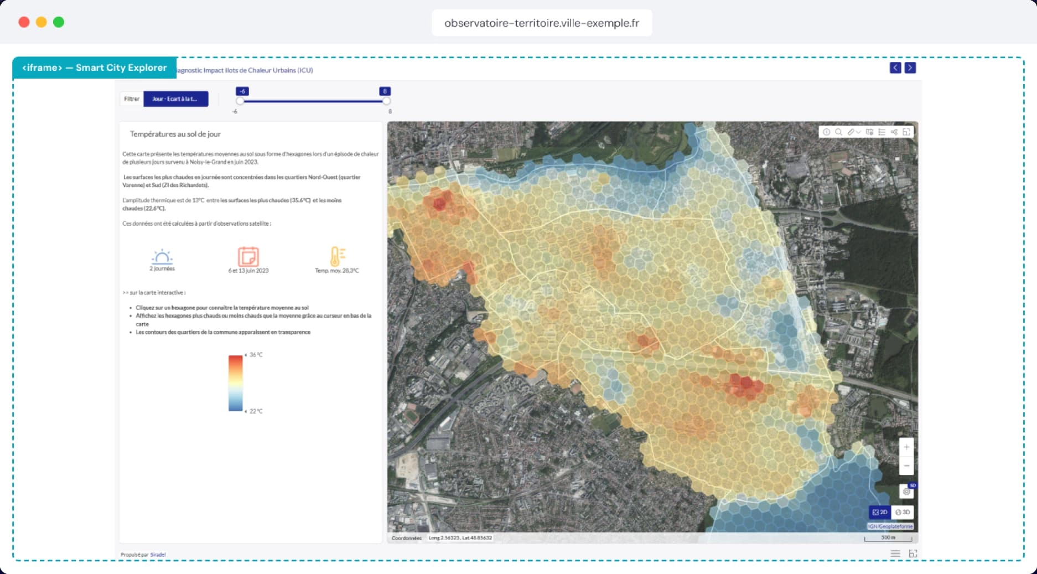Click the '6 et 13 juin 2023' calendar icon
The height and width of the screenshot is (574, 1037).
(248, 257)
